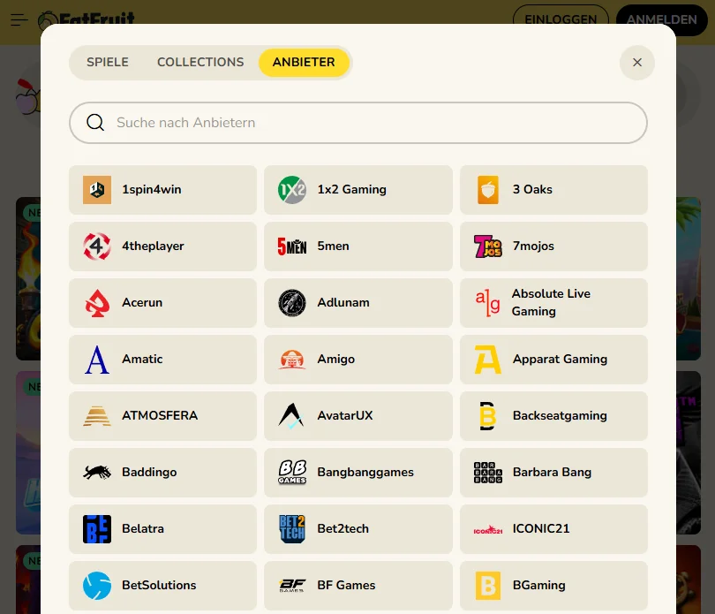Image resolution: width=715 pixels, height=614 pixels.
Task: Select provider name Belatra
Action: click(143, 529)
